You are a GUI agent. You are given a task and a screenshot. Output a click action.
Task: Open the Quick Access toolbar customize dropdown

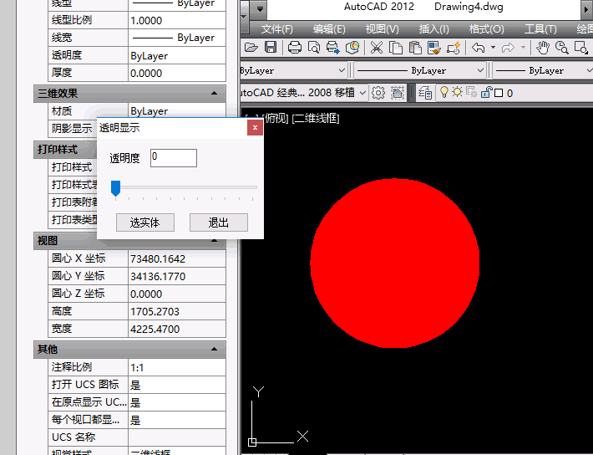tap(260, 8)
